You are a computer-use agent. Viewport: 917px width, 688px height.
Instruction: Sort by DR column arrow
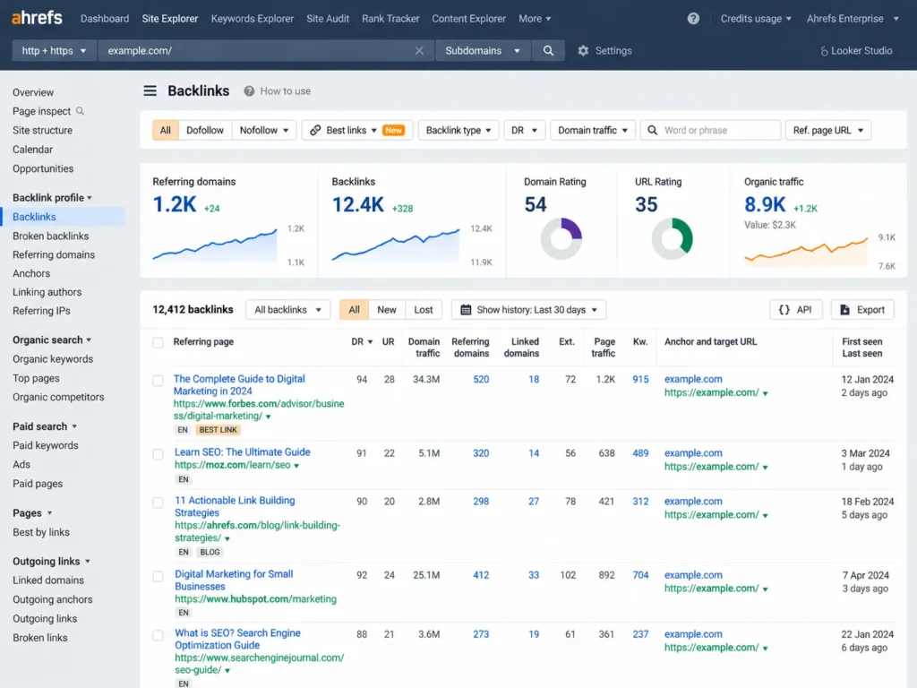click(x=370, y=341)
